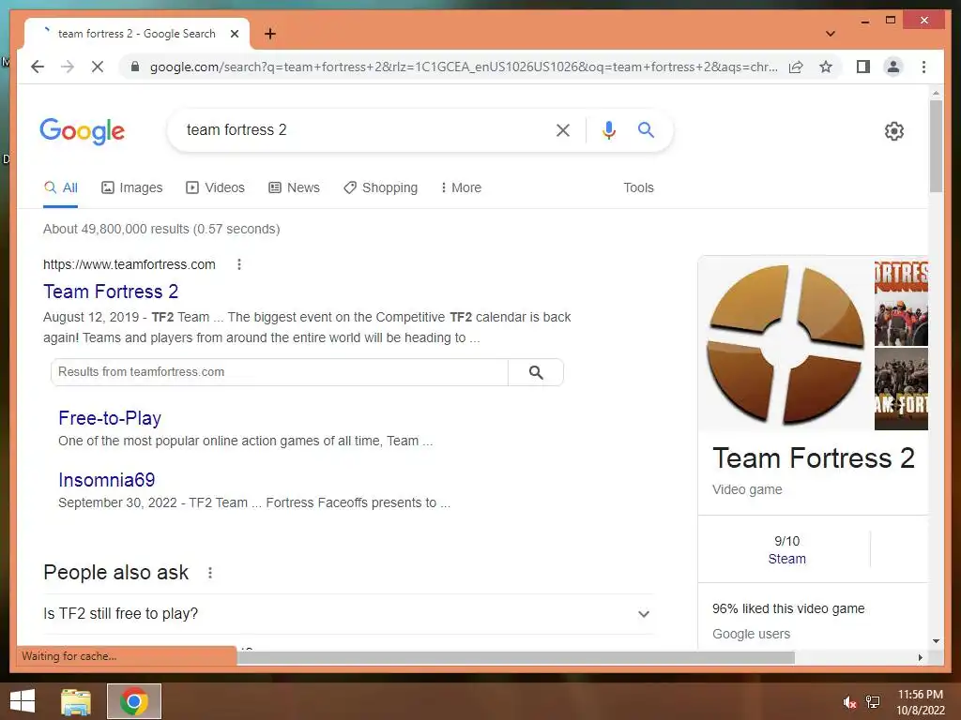Open the network tray icon
961x720 pixels.
873,702
